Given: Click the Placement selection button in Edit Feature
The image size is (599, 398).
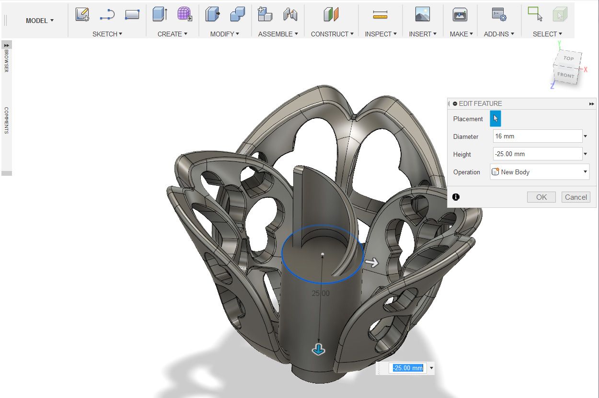Looking at the screenshot, I should tap(495, 118).
